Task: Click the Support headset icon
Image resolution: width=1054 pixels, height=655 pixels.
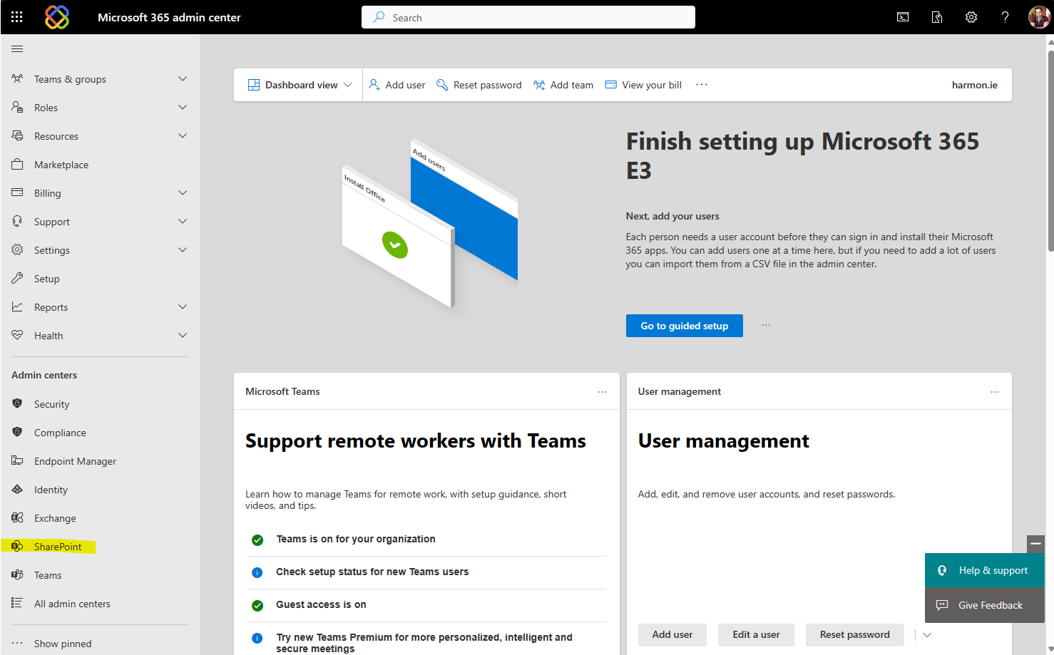Action: click(17, 221)
